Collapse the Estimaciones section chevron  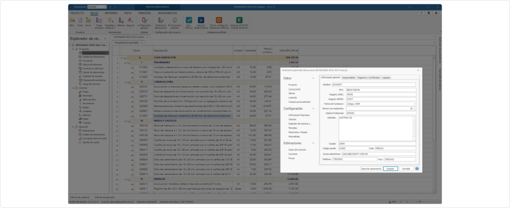pyautogui.click(x=313, y=143)
